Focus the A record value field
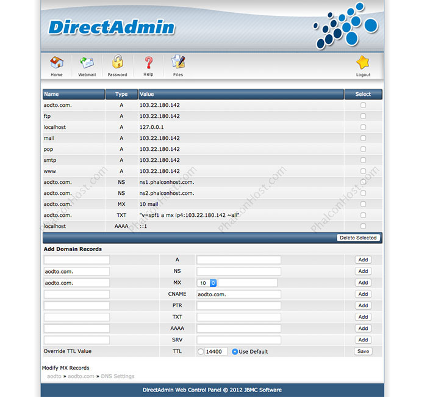This screenshot has height=397, width=427. coord(239,260)
